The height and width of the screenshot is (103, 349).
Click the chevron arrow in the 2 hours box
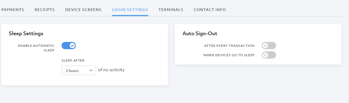point(91,71)
